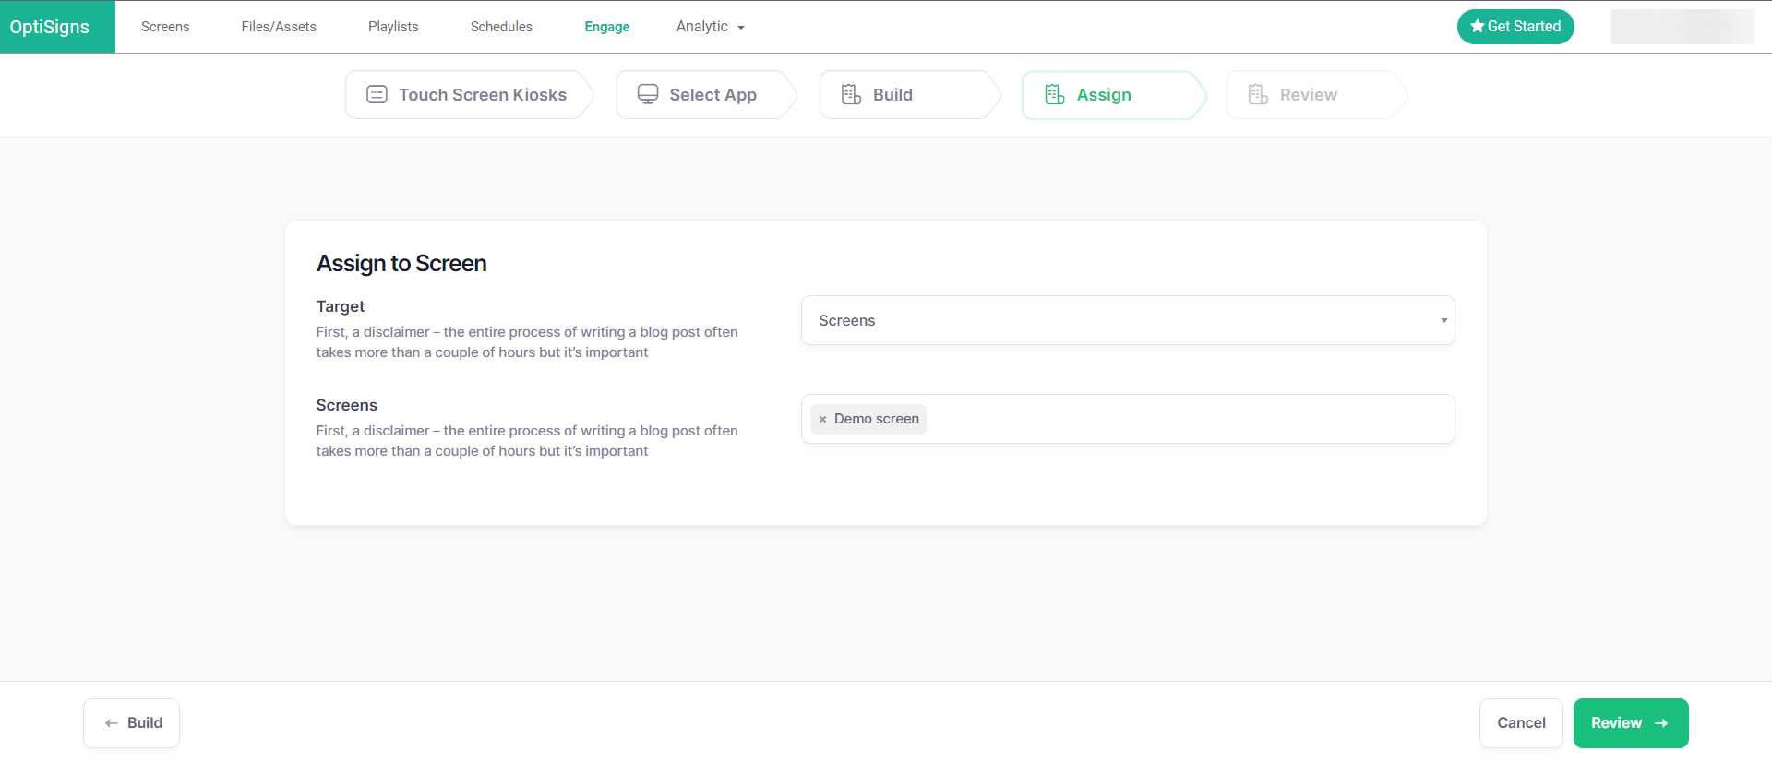Click the Screens field label
Viewport: 1772px width, 763px height.
click(347, 405)
